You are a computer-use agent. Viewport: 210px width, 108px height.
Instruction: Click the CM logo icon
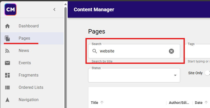tap(10, 9)
